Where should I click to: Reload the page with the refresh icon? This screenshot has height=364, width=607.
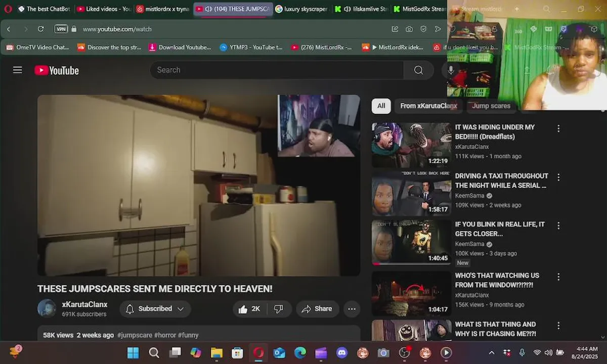click(x=41, y=29)
